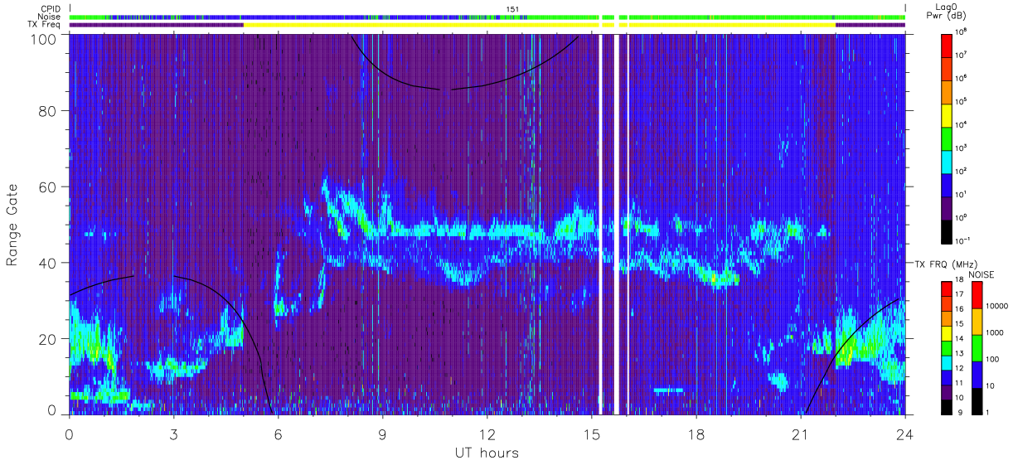Click the orange echo spot near 18.5 UT

click(714, 279)
